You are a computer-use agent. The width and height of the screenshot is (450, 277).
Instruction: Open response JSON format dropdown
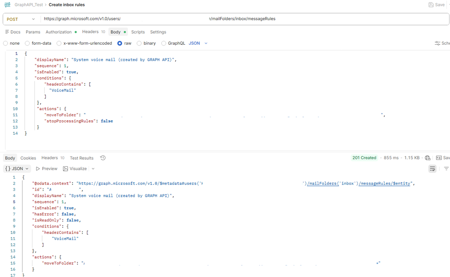17,169
